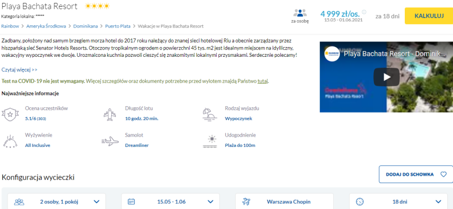Viewport: 453px width, 209px height.
Task: Click the KALKULUJ button
Action: click(429, 16)
